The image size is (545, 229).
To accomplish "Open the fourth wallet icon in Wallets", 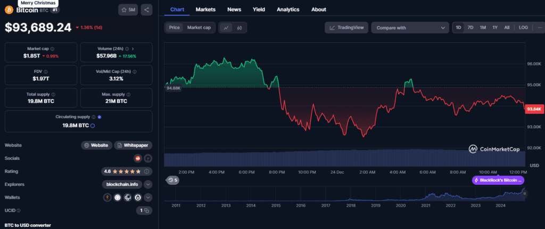I will point(138,198).
